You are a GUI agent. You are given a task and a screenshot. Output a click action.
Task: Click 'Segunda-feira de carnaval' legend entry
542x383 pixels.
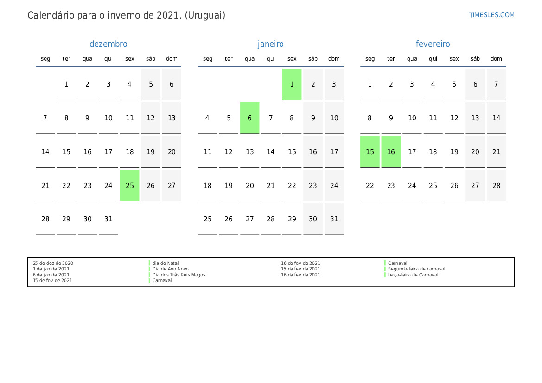[416, 269]
